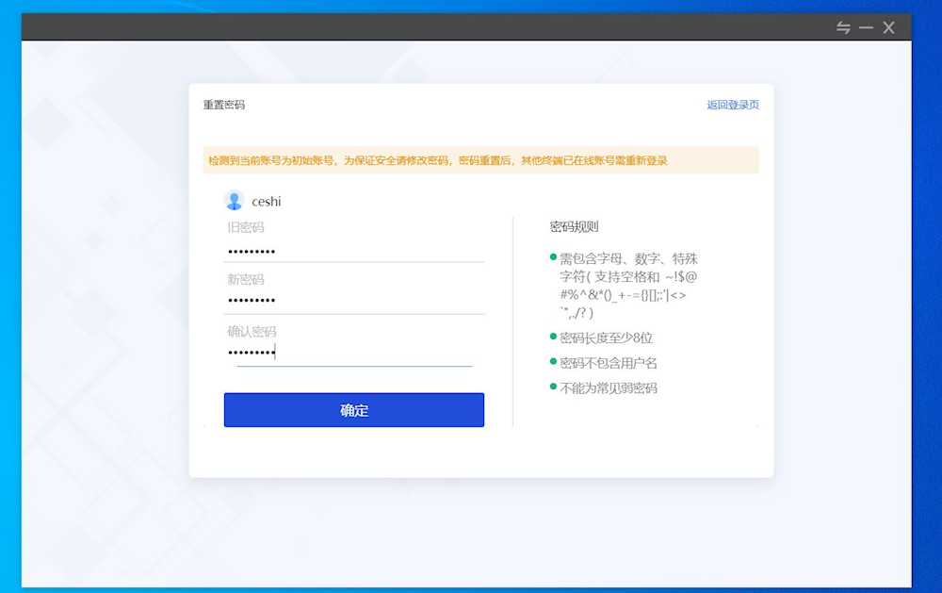Minimize the password reset window

pyautogui.click(x=866, y=28)
